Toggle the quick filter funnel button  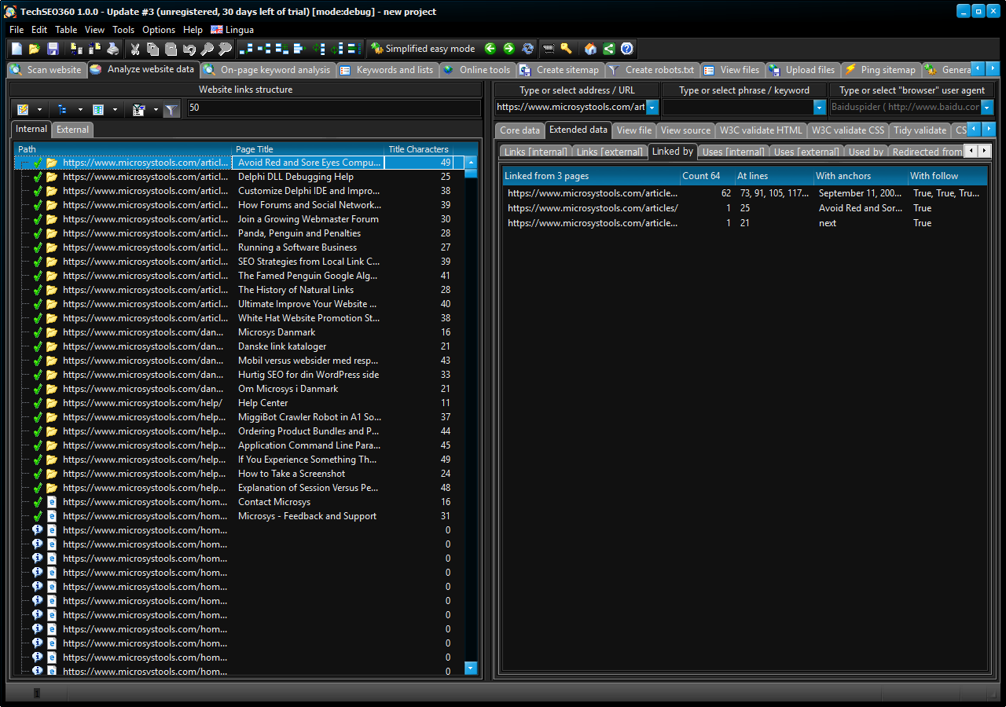[x=171, y=110]
